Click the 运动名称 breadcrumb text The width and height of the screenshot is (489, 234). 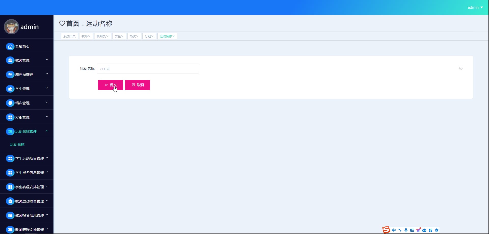99,23
